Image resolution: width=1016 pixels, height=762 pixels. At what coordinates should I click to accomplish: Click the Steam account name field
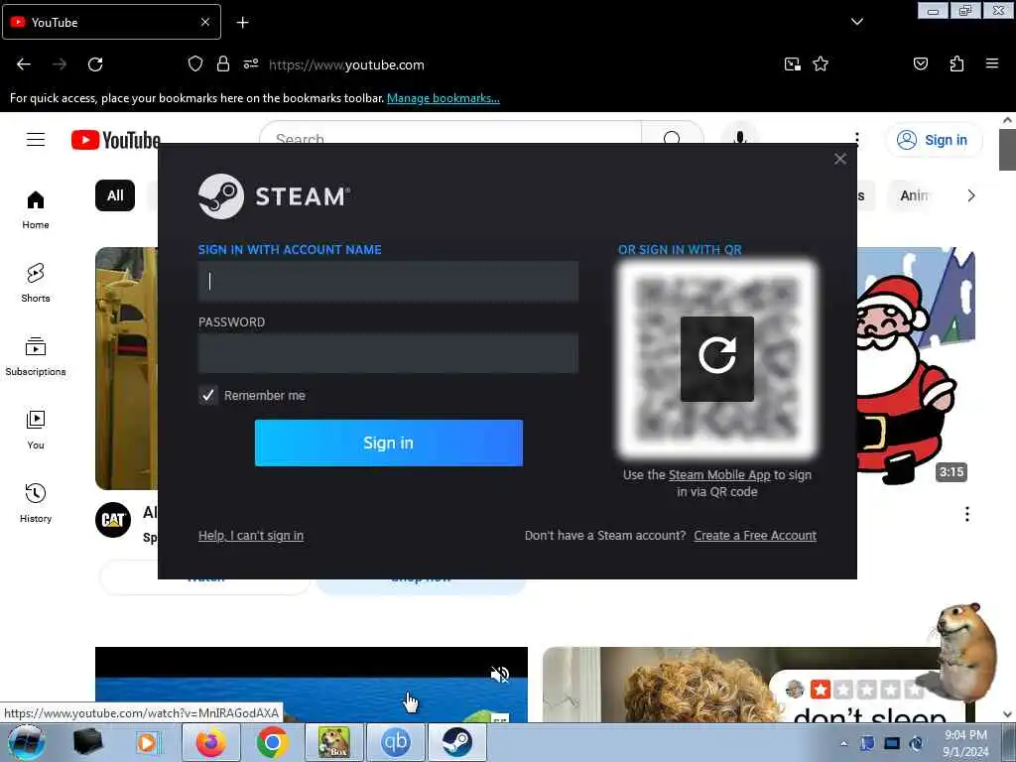coord(388,281)
